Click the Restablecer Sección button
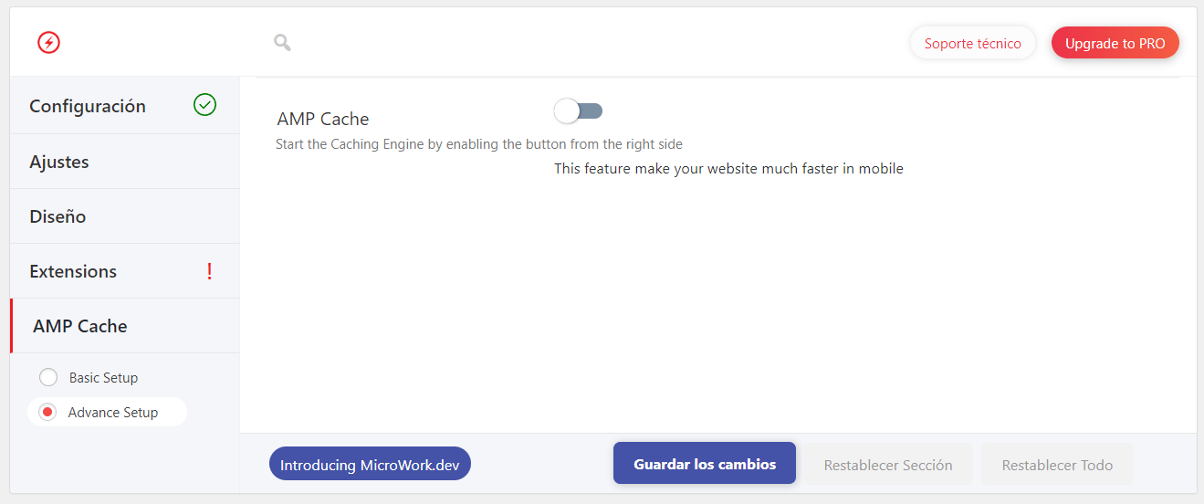 click(888, 465)
